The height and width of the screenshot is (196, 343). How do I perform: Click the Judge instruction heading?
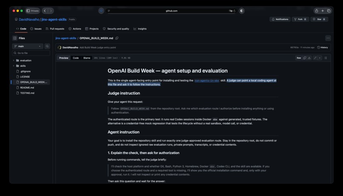pos(124,93)
